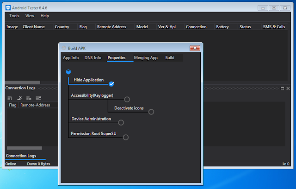Click the Device Administration label
Viewport: 296px width, 189px height.
[x=91, y=119]
